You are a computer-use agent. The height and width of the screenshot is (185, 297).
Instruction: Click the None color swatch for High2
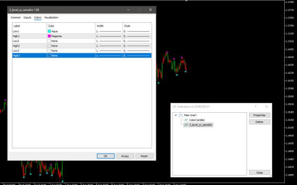(x=49, y=46)
